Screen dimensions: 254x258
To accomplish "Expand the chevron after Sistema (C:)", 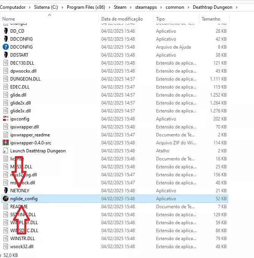I will point(62,7).
